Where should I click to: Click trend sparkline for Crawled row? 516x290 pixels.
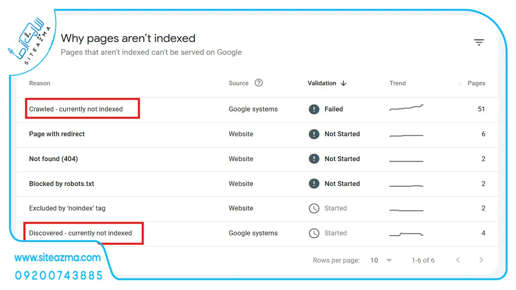pyautogui.click(x=406, y=108)
